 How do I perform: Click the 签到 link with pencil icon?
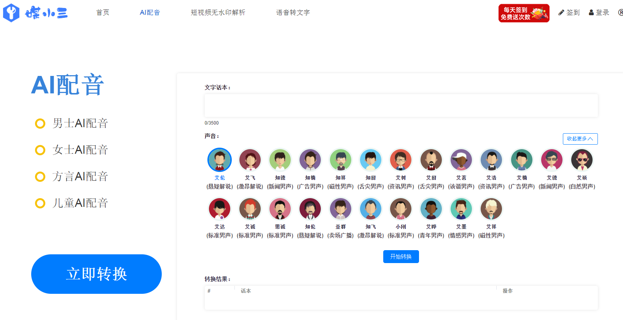(569, 13)
